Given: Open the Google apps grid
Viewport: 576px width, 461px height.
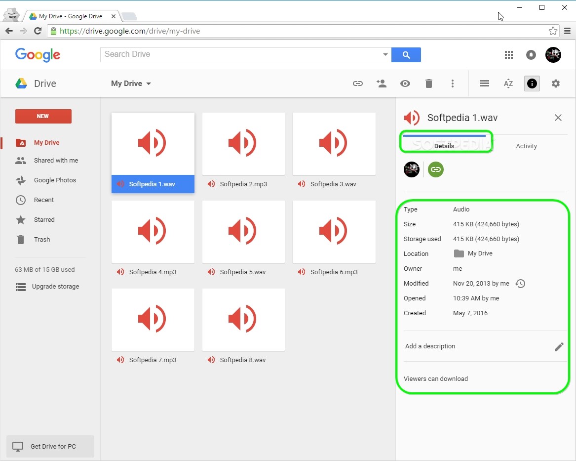Looking at the screenshot, I should (508, 55).
